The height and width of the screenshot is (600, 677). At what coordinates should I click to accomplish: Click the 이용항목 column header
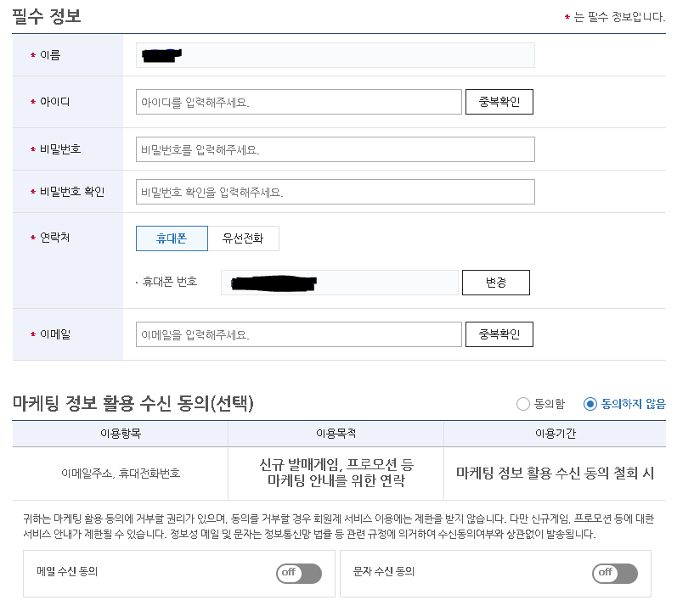pyautogui.click(x=121, y=434)
